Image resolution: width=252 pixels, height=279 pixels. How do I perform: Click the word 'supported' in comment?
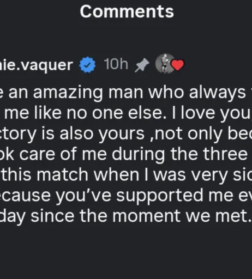(x=159, y=196)
